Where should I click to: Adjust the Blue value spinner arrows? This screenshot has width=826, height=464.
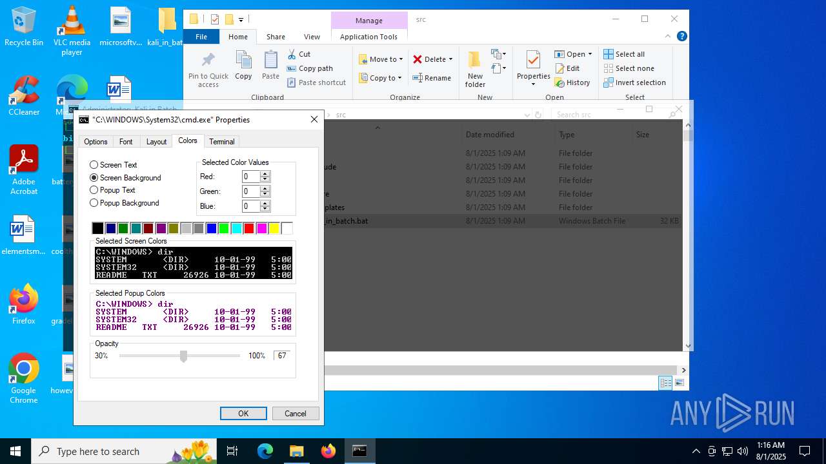tap(265, 206)
